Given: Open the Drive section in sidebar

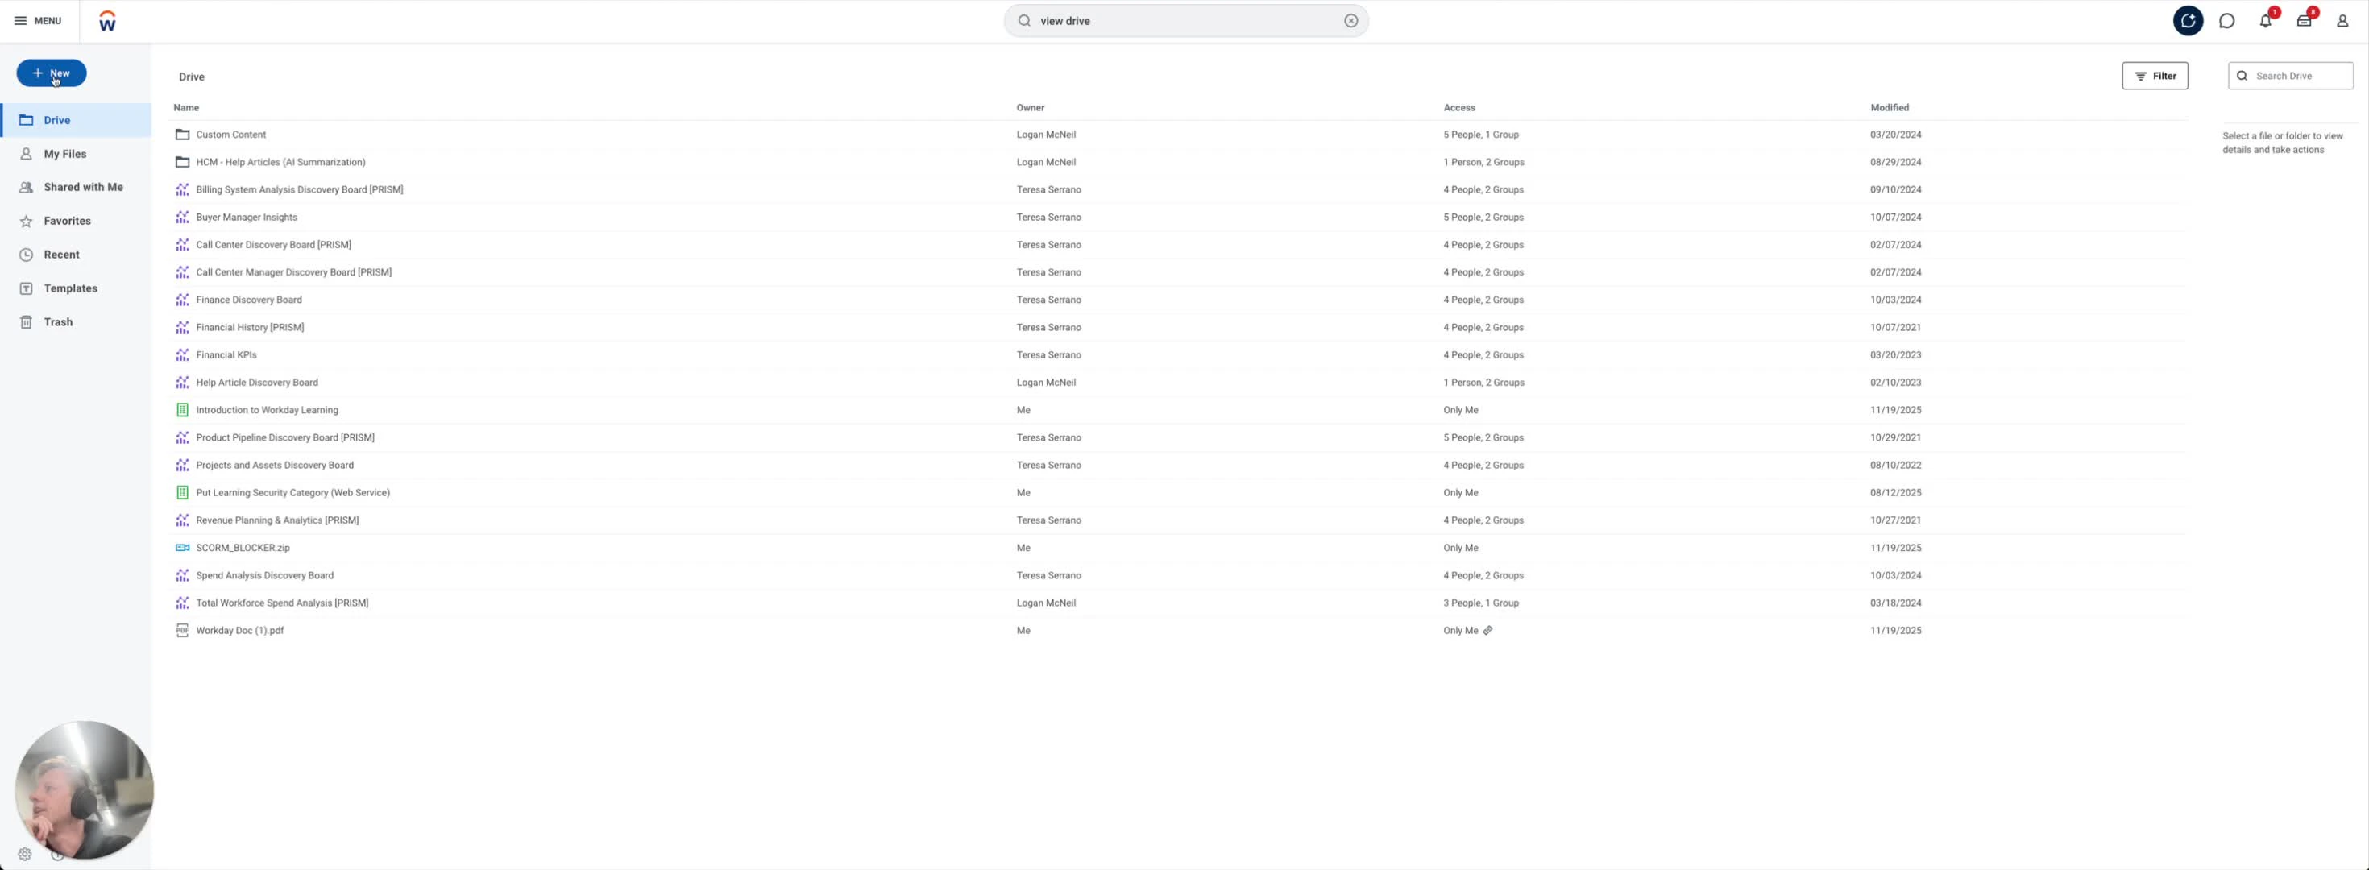Looking at the screenshot, I should (57, 119).
